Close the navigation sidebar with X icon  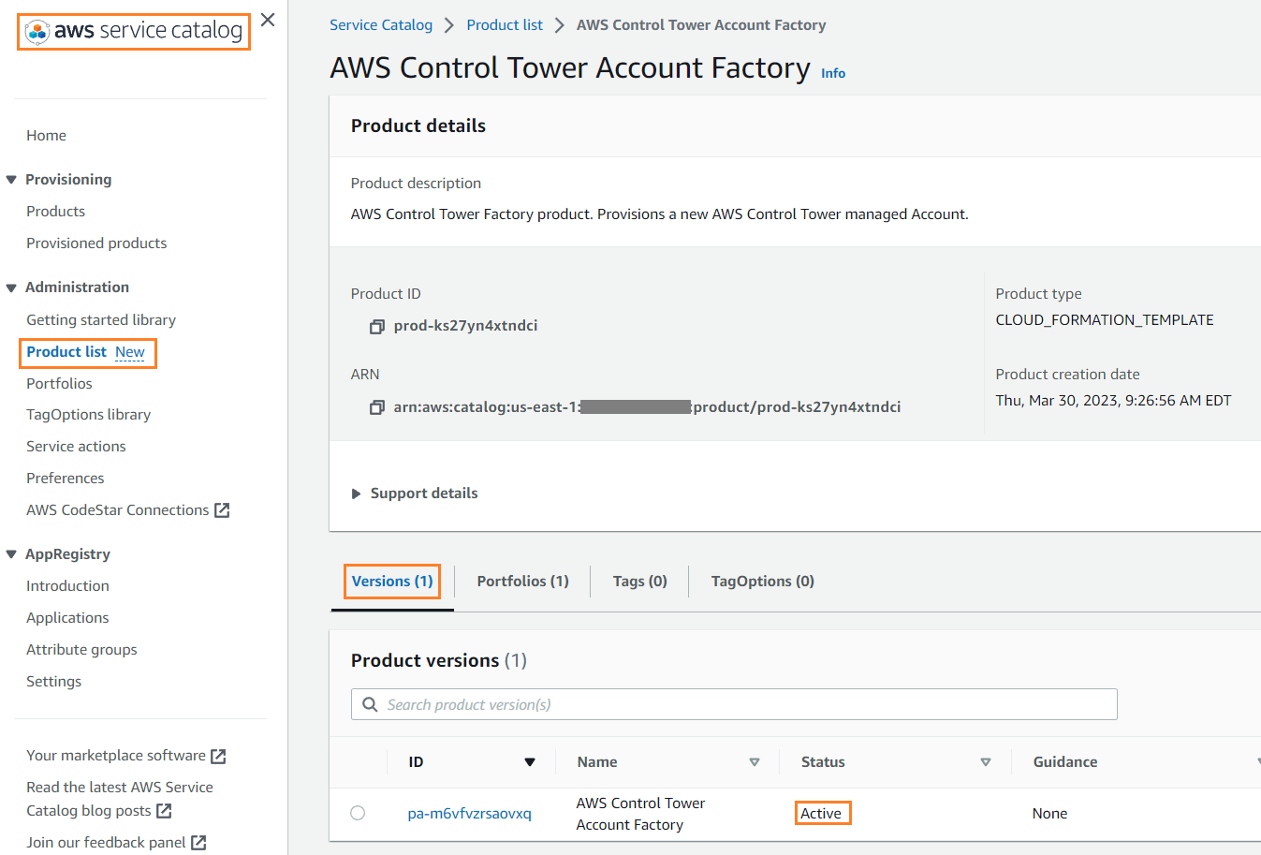tap(268, 21)
